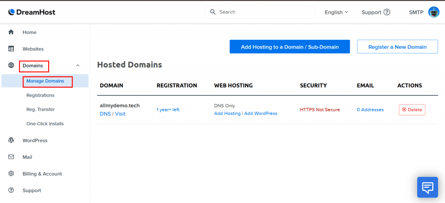Click the Visit link for allmydemo.tech
445x203 pixels.
pos(120,114)
